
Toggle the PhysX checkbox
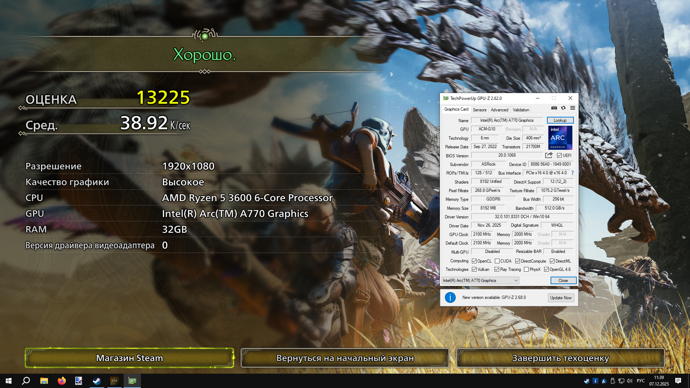click(526, 269)
